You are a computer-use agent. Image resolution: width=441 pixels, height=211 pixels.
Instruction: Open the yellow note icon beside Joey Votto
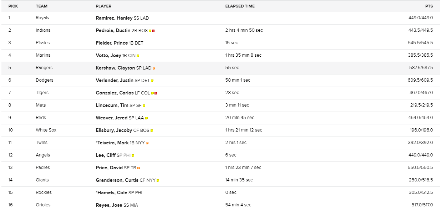[x=138, y=56]
